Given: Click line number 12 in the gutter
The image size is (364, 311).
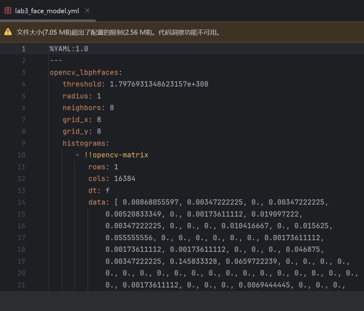Looking at the screenshot, I should click(21, 179).
